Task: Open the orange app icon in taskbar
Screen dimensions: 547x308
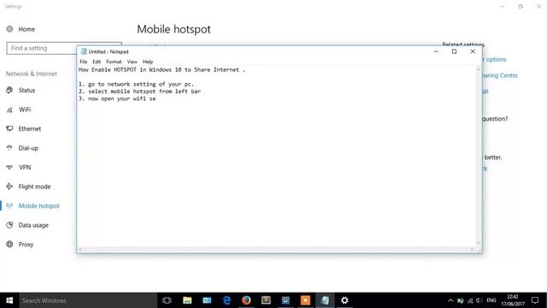Action: 305,300
